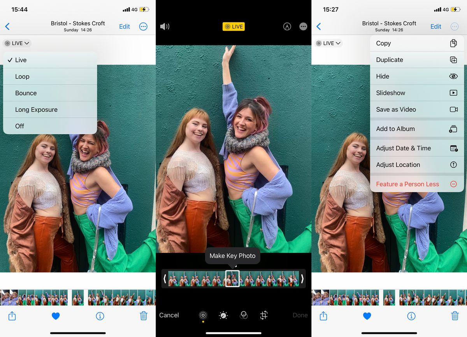Open the light adjustment controls
The width and height of the screenshot is (467, 337).
[223, 315]
